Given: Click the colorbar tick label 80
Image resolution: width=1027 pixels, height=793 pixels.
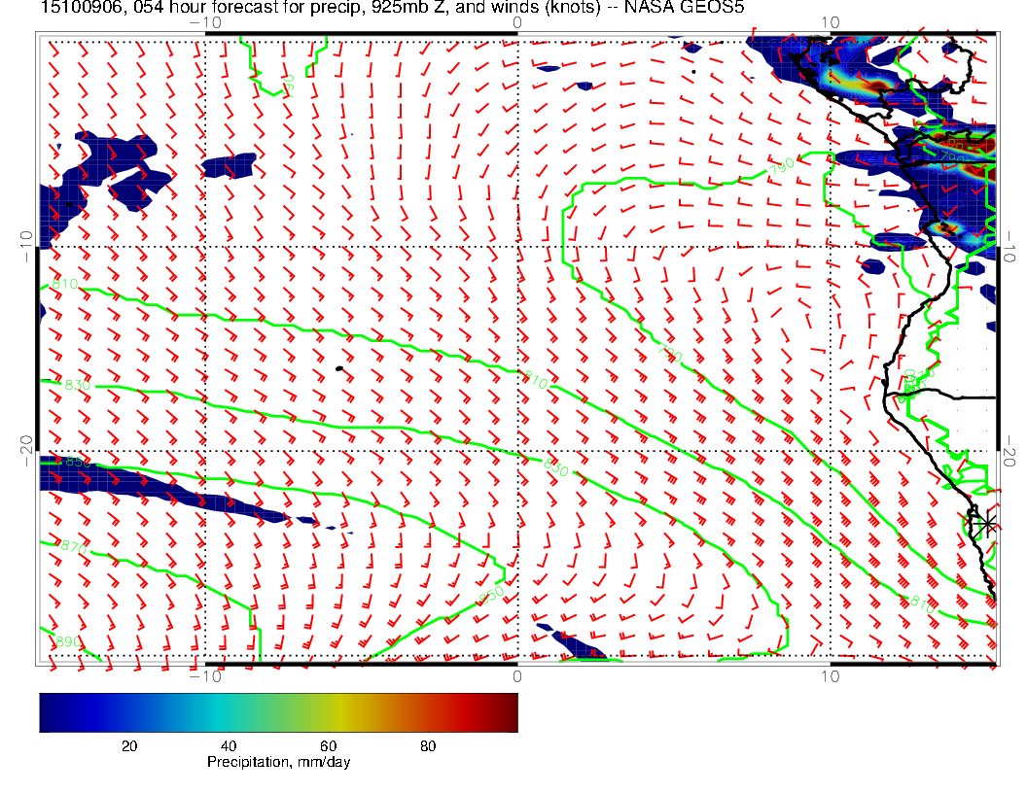Looking at the screenshot, I should coord(427,745).
